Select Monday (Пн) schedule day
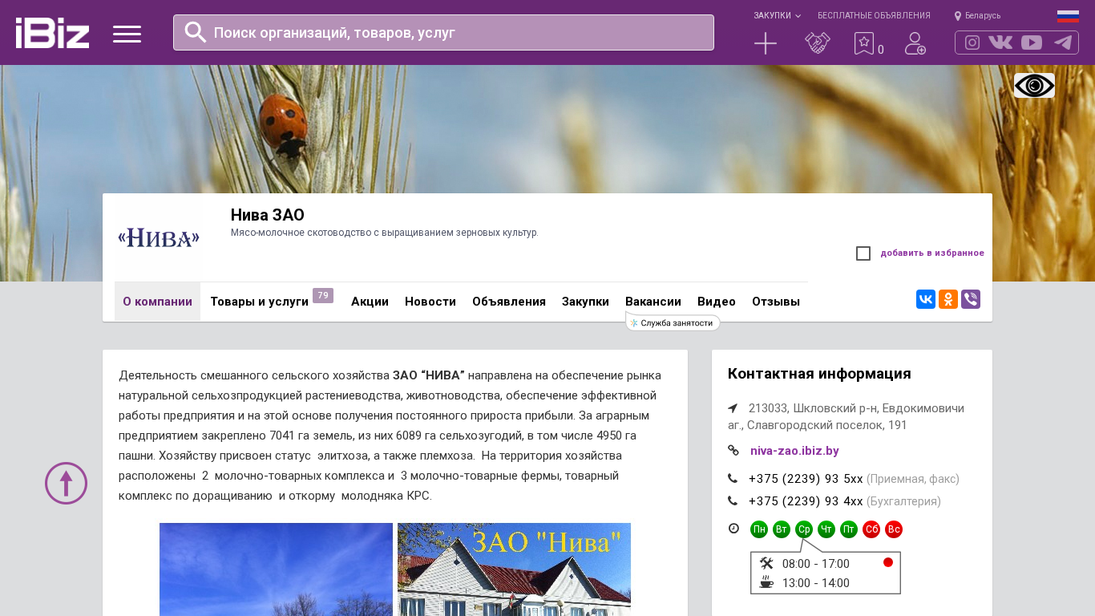Viewport: 1095px width, 616px height. click(x=759, y=529)
